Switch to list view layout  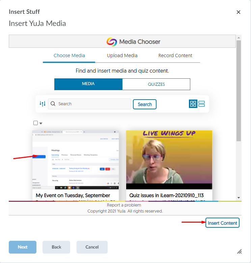(202, 104)
